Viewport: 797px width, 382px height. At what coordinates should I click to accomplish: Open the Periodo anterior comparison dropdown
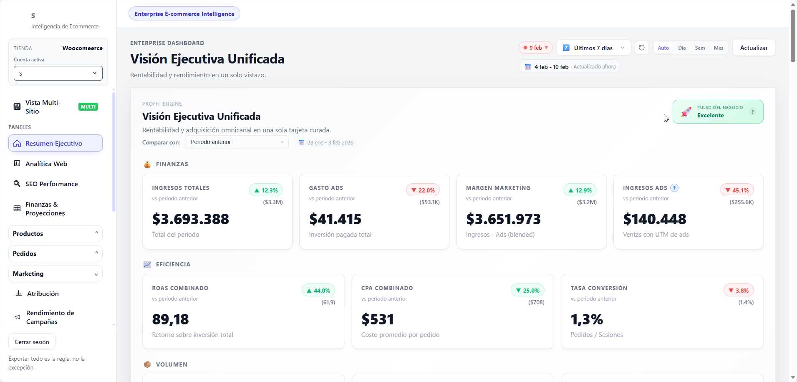pos(237,142)
